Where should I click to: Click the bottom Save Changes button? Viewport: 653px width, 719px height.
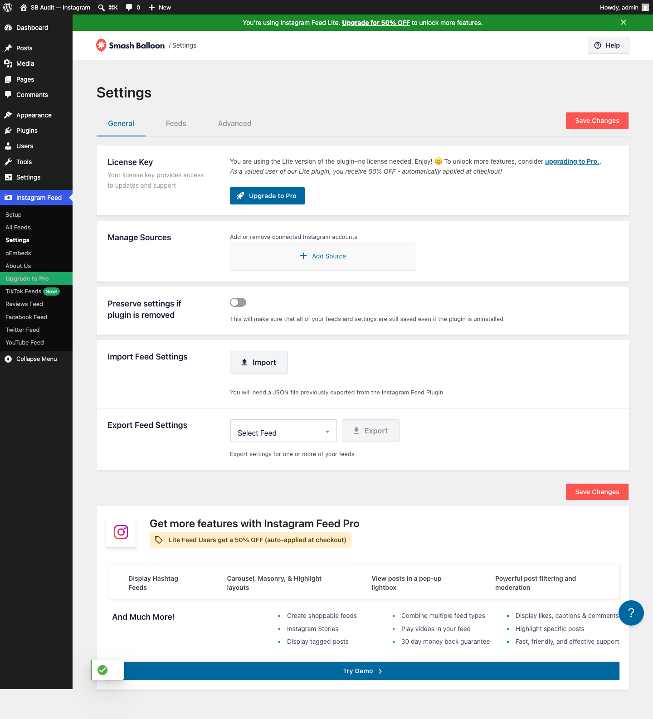pos(597,492)
